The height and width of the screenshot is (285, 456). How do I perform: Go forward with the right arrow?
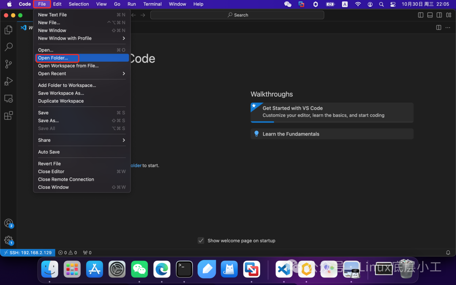(x=143, y=15)
